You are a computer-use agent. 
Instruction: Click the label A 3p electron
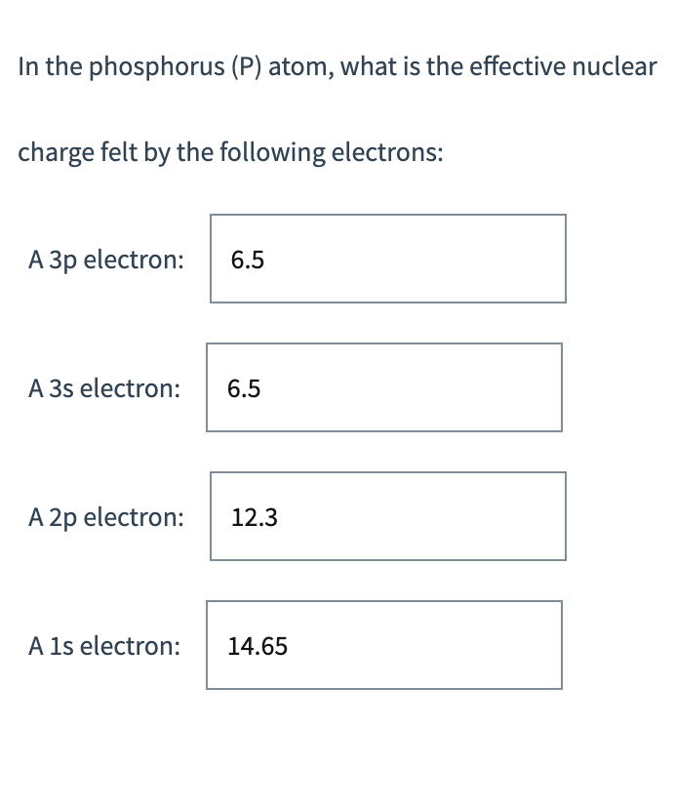tap(104, 260)
